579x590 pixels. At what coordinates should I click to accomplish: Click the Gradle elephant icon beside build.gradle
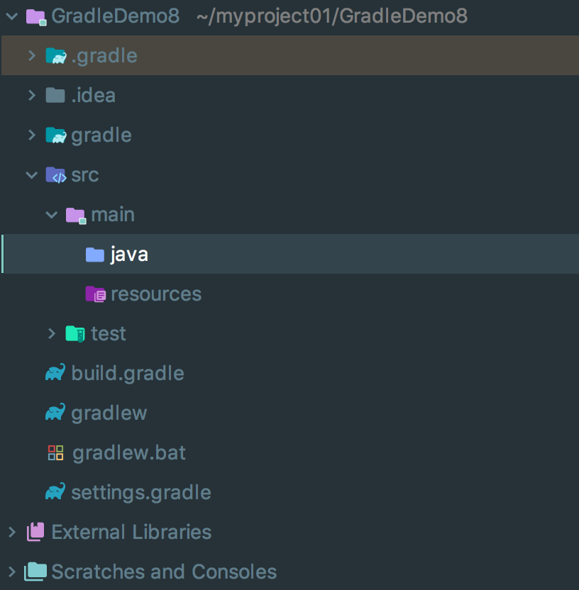(x=55, y=373)
